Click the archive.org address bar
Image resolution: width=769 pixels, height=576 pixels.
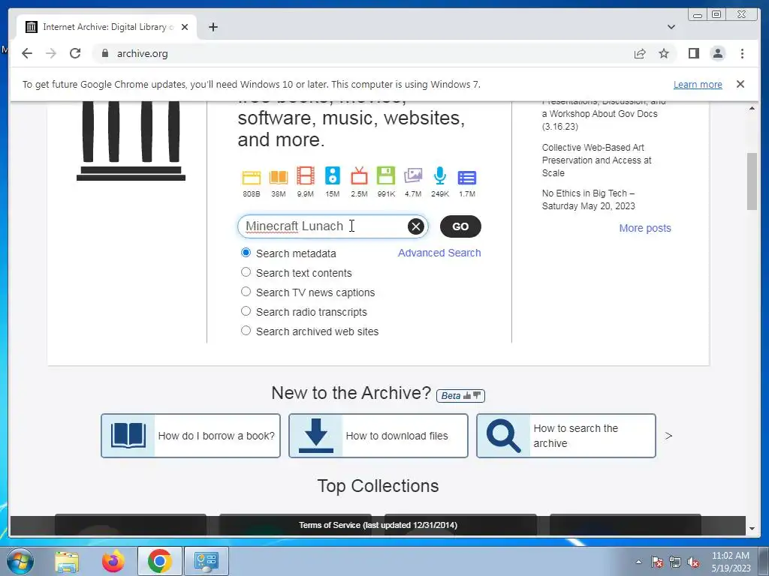coord(363,53)
